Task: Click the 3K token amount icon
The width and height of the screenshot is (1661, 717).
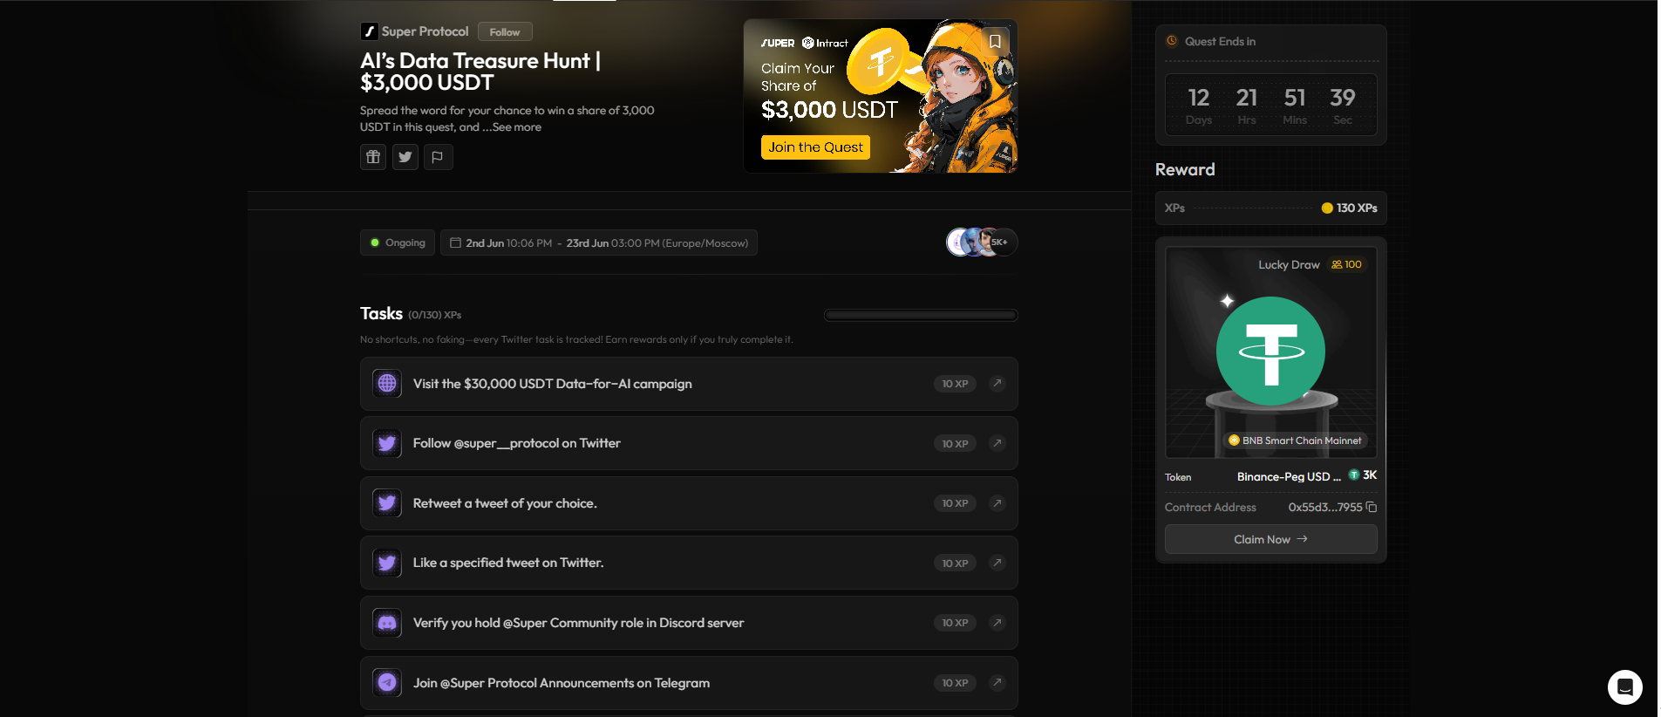Action: click(1354, 475)
